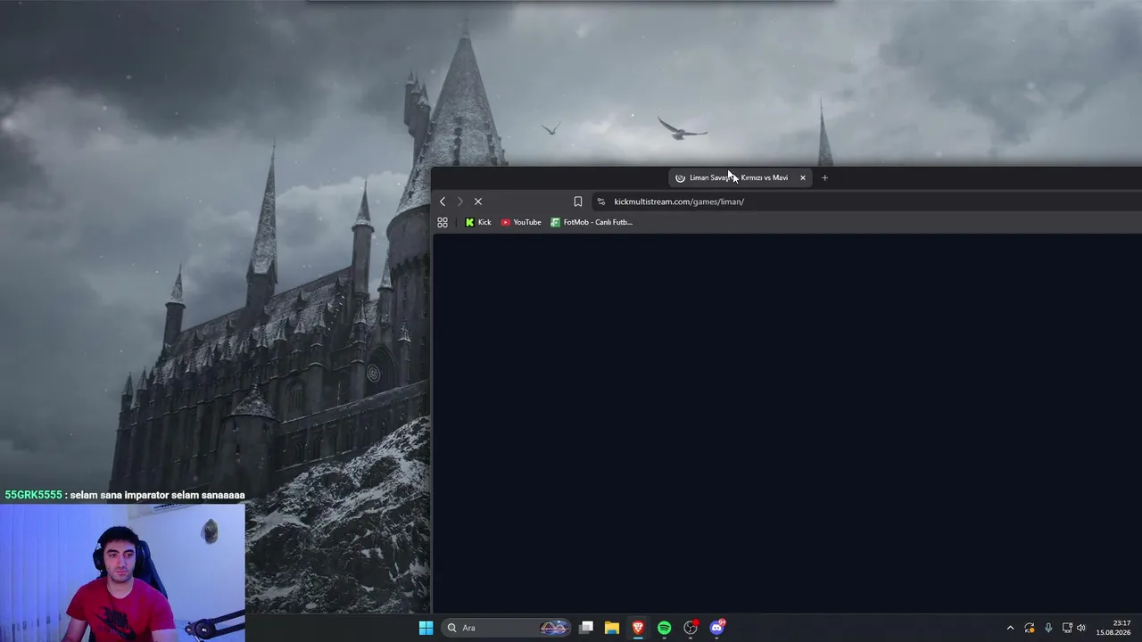This screenshot has width=1142, height=642.
Task: Open the Windows Start menu
Action: 426,628
